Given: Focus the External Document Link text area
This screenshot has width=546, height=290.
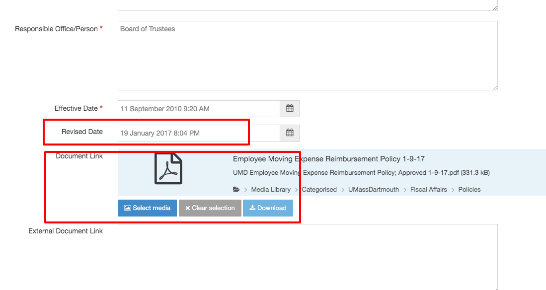Looking at the screenshot, I should tap(307, 256).
